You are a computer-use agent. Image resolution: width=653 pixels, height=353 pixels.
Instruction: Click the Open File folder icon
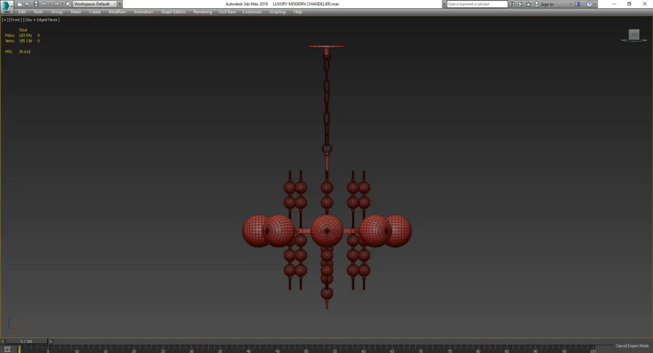(28, 4)
